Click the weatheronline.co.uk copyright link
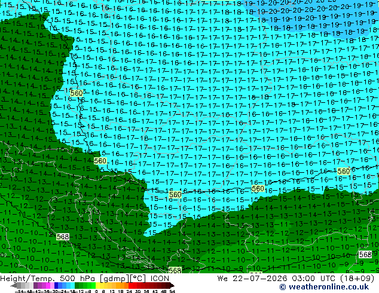 click(324, 287)
